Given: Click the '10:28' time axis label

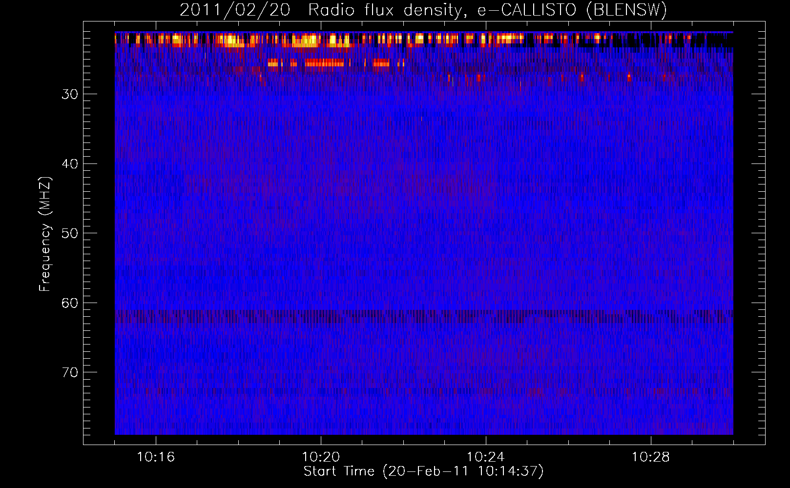Looking at the screenshot, I should point(651,457).
